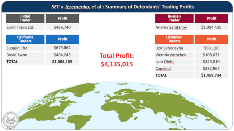Click the SEC seal logo
Viewport: 234px width, 131px height.
pos(10,120)
